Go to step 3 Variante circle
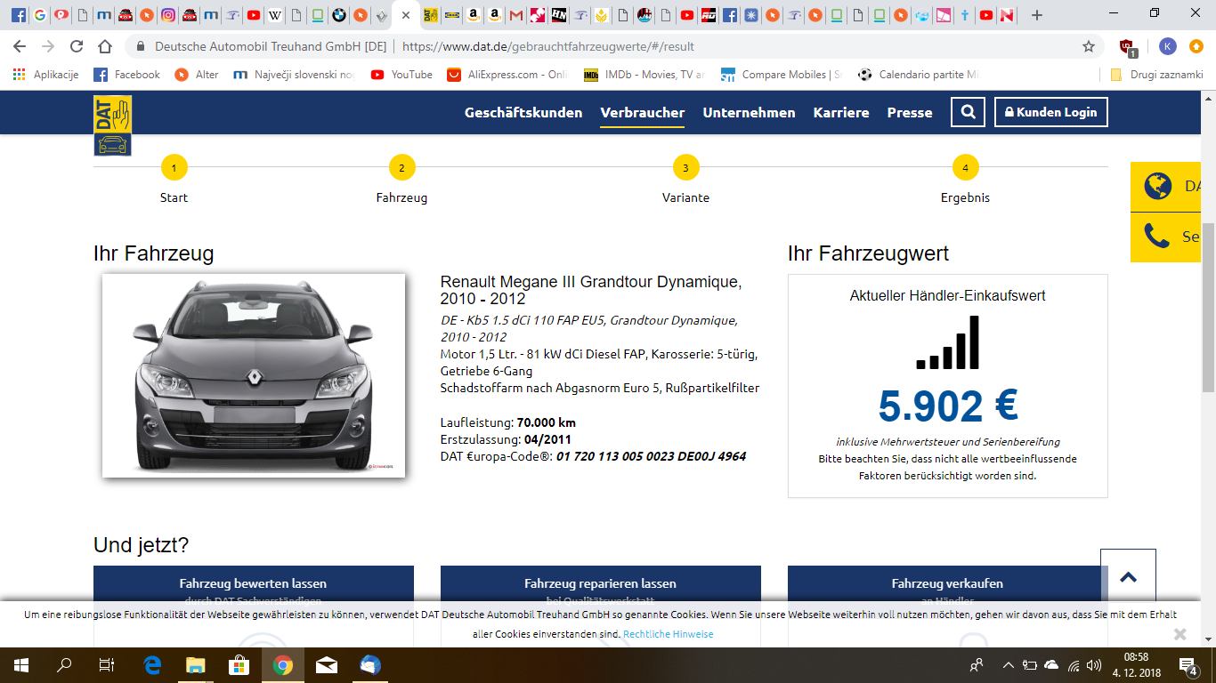 pos(685,167)
